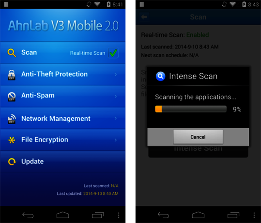Tap the Network Management signal icon
The image size is (261, 223).
point(12,119)
